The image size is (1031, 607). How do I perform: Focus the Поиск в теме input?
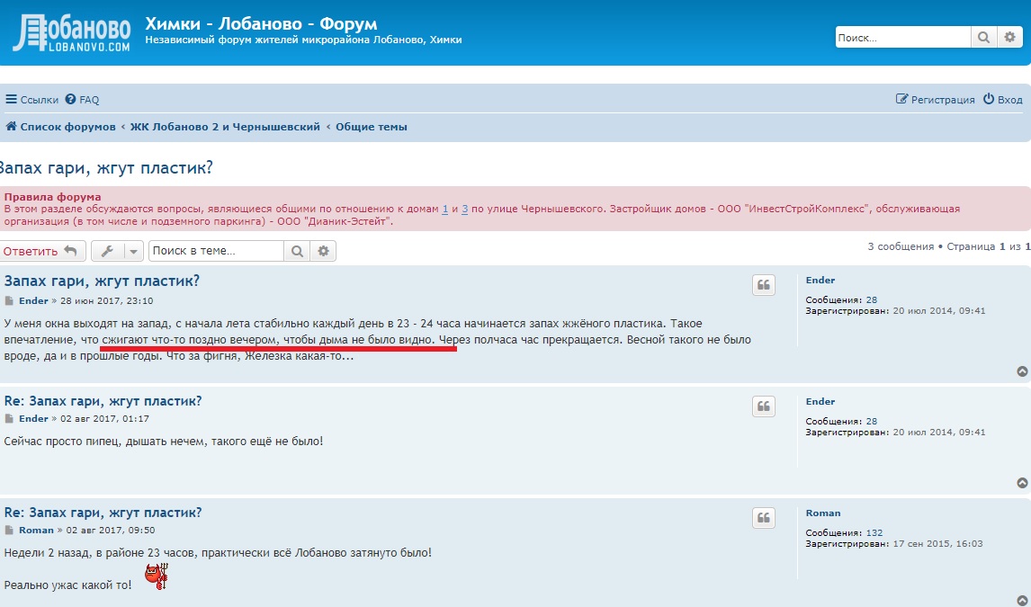coord(216,251)
